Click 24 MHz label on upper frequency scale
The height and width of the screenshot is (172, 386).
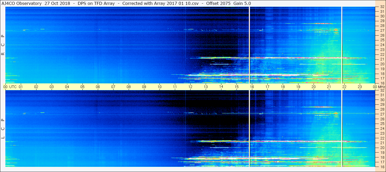(382, 45)
